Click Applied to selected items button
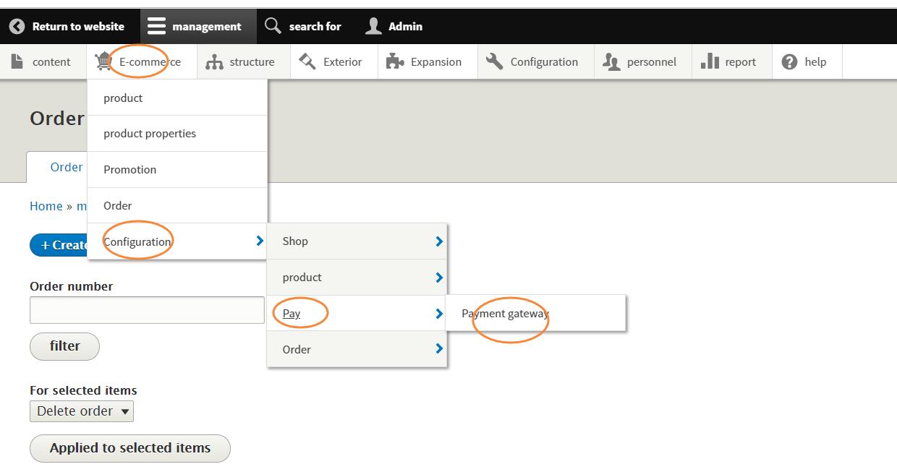The image size is (897, 472). click(130, 448)
